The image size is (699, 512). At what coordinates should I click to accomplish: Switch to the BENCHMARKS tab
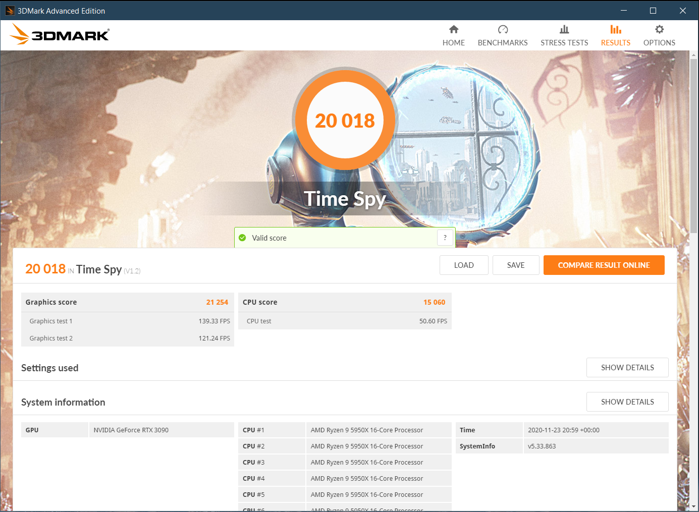[502, 43]
